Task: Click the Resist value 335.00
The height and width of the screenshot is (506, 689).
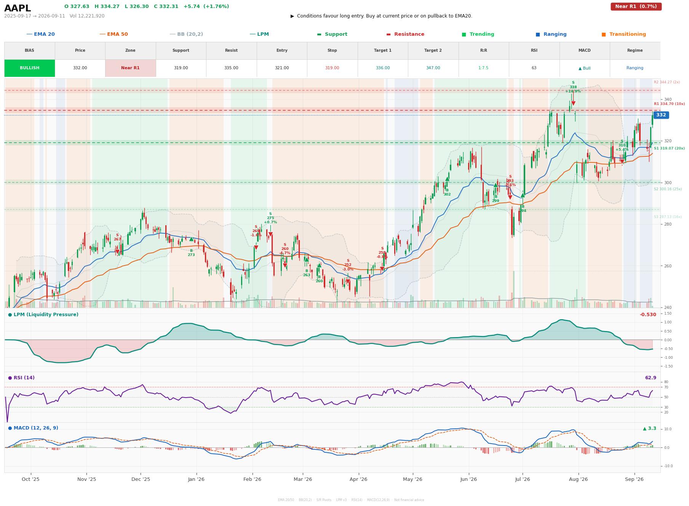Action: tap(231, 68)
